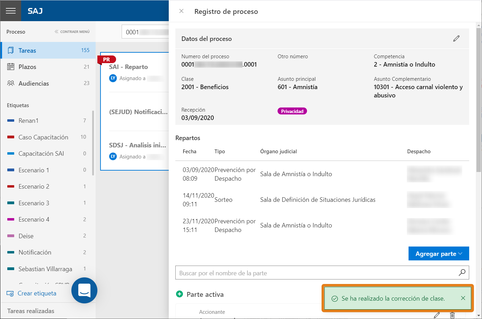The height and width of the screenshot is (319, 482).
Task: Click the Caso Capacitación red color marker
Action: point(11,137)
